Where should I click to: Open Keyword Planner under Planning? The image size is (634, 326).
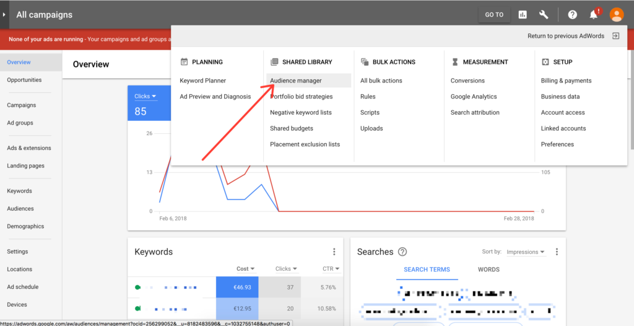tap(202, 81)
